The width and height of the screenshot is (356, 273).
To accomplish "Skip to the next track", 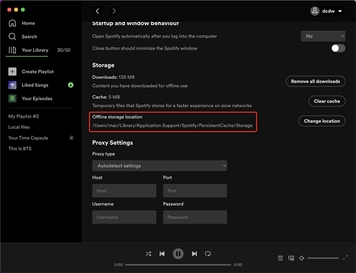I will coord(194,254).
